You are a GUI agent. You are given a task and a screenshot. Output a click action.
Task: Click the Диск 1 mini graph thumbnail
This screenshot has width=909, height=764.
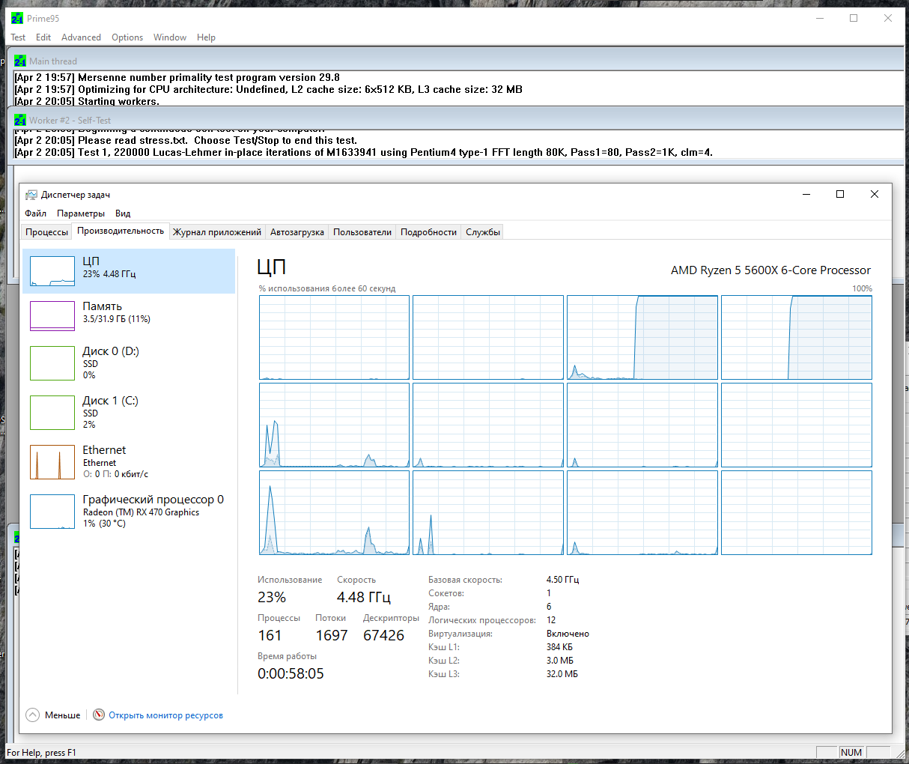coord(52,413)
